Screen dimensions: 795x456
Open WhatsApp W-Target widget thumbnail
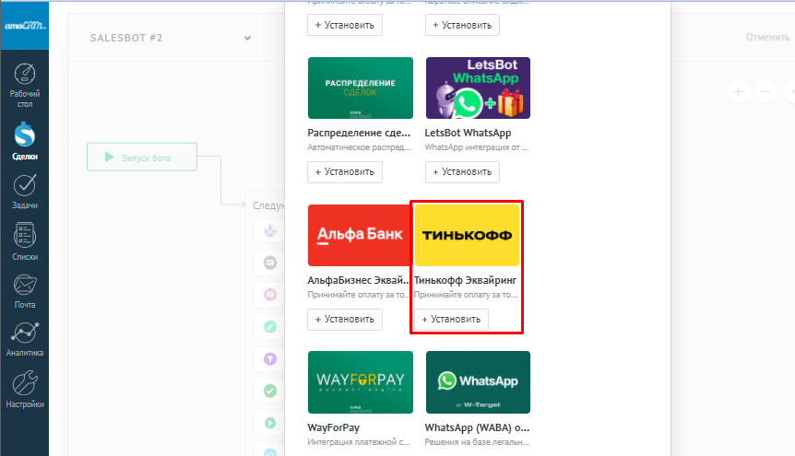tap(478, 382)
